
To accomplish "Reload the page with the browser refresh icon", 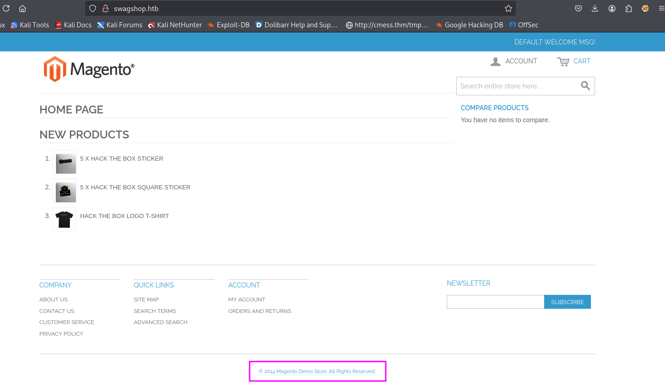I will tap(6, 8).
